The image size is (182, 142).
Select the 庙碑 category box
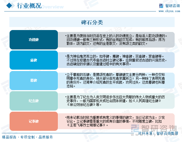pos(34,60)
